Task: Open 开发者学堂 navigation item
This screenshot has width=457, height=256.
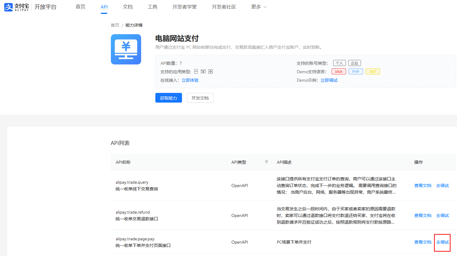Action: coord(184,7)
